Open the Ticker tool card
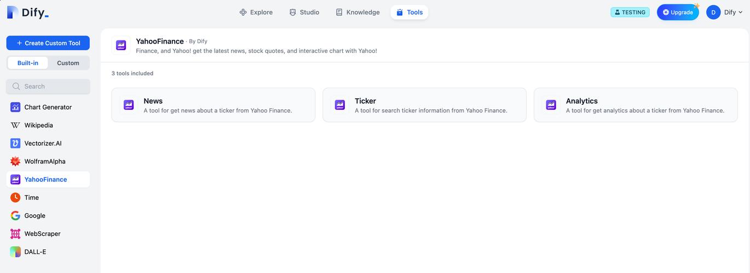 [x=424, y=105]
